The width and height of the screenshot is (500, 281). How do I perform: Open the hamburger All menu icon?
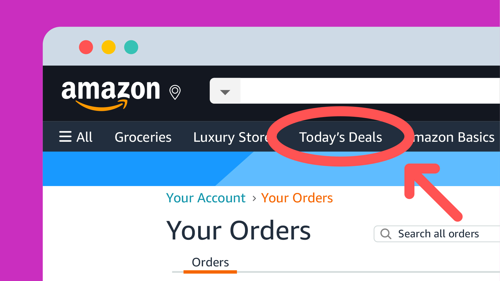click(65, 137)
